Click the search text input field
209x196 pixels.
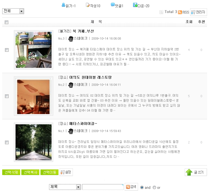pos(103,187)
